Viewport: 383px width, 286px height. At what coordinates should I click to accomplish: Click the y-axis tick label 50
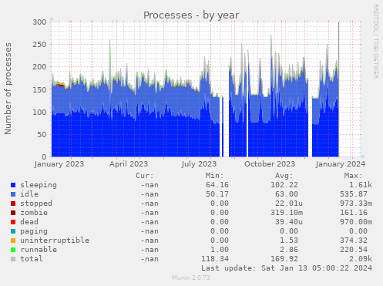point(42,135)
